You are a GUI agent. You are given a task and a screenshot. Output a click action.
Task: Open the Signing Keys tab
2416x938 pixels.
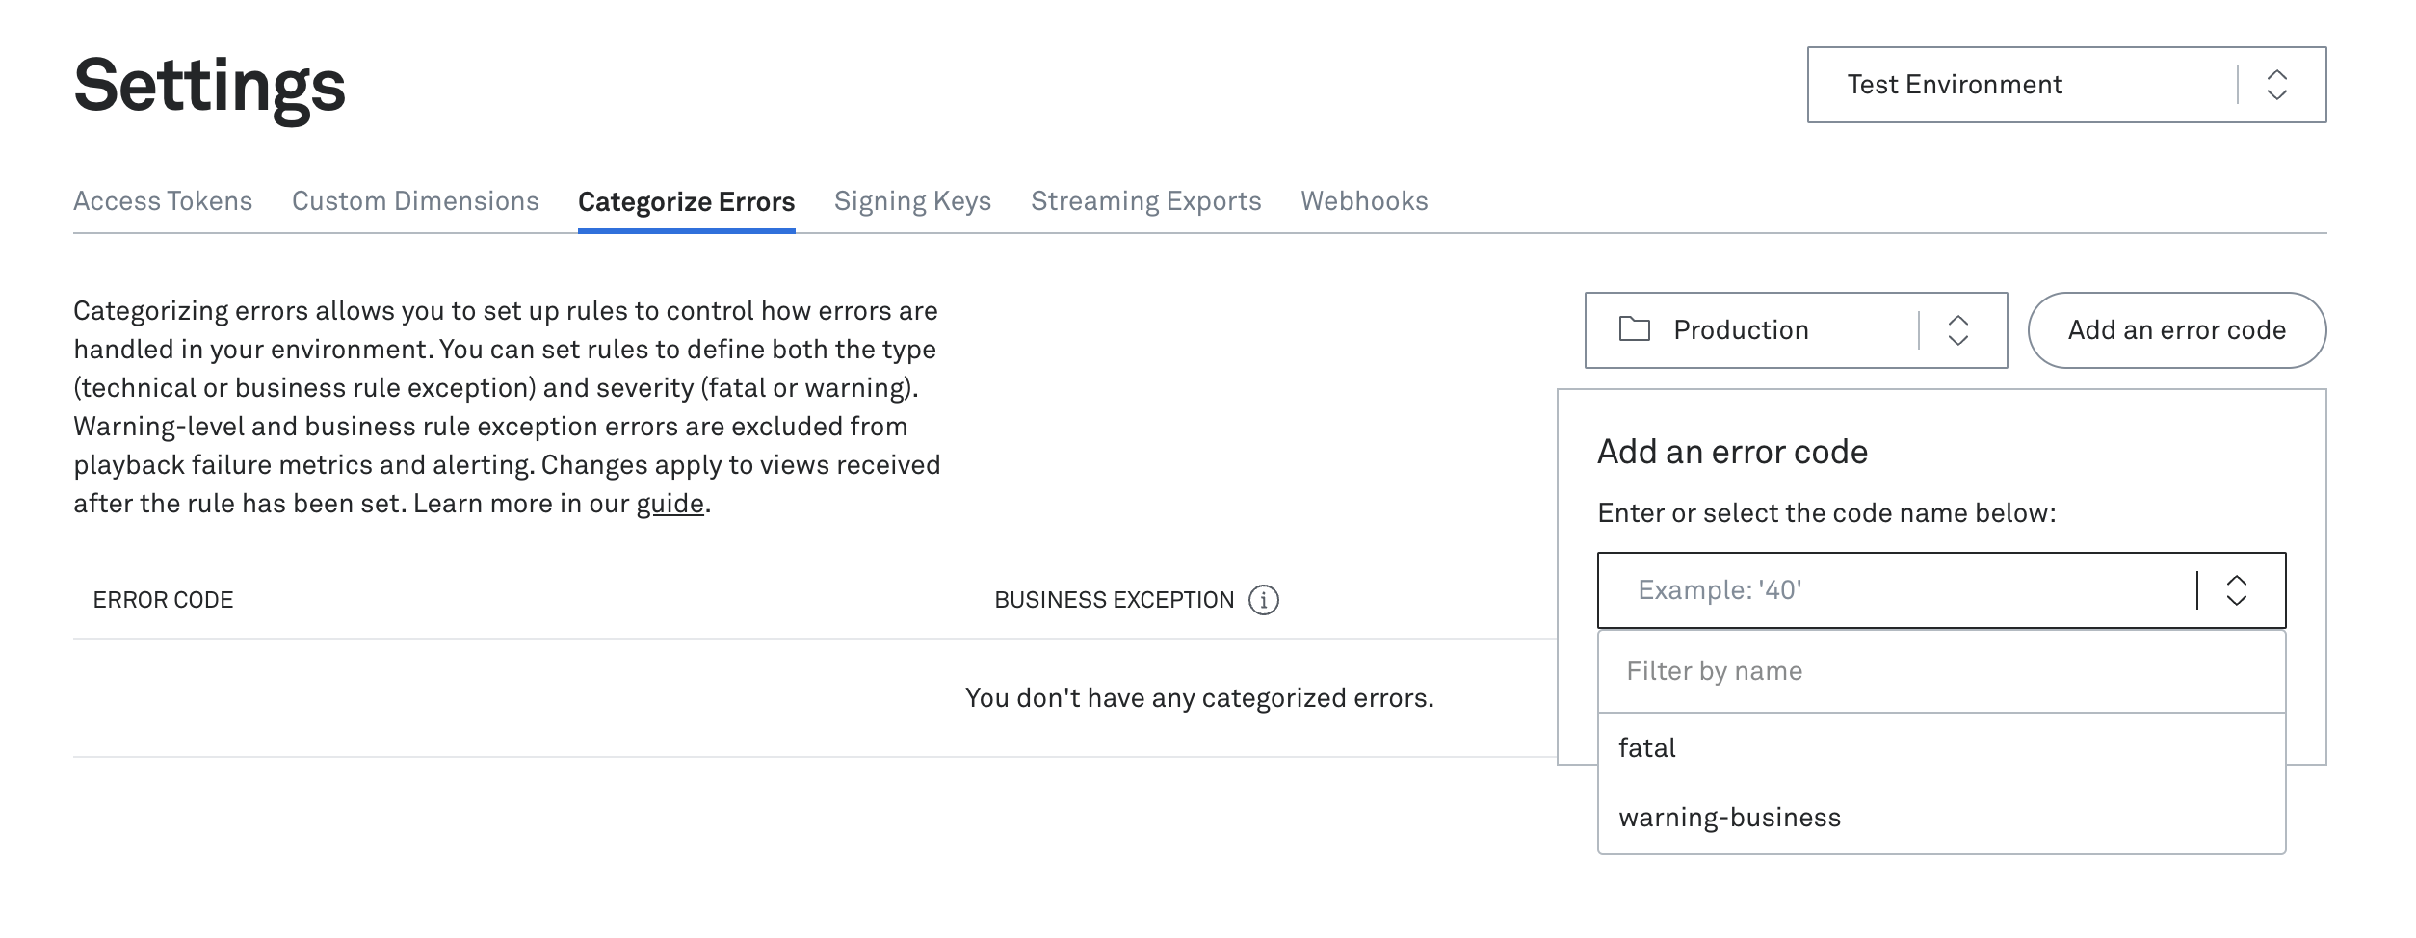click(912, 201)
